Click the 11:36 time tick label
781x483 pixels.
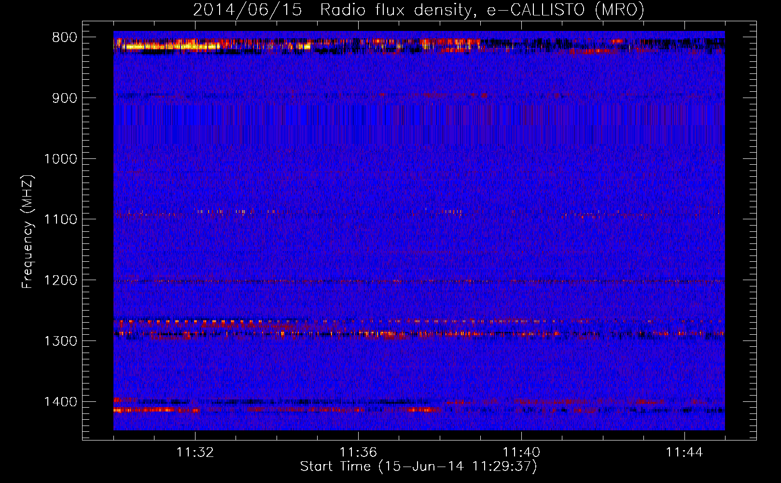[358, 453]
